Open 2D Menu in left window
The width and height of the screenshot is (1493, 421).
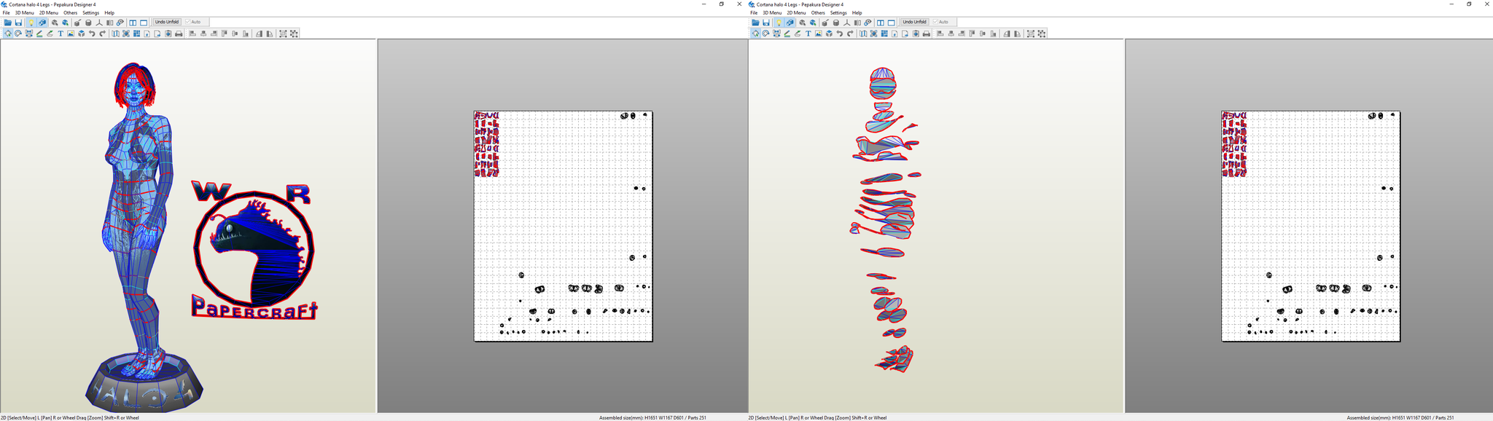coord(48,12)
